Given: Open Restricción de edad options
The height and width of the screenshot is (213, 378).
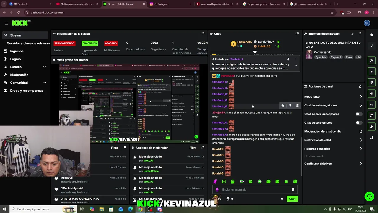Looking at the screenshot, I should (333, 140).
